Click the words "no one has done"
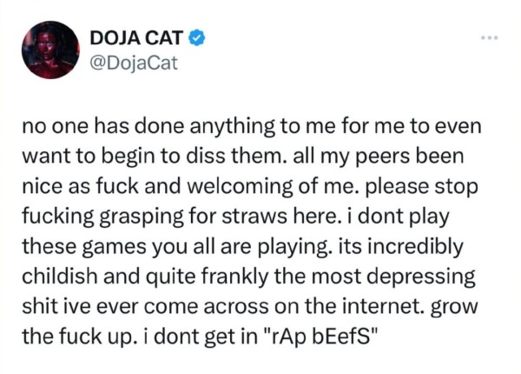 pos(103,126)
